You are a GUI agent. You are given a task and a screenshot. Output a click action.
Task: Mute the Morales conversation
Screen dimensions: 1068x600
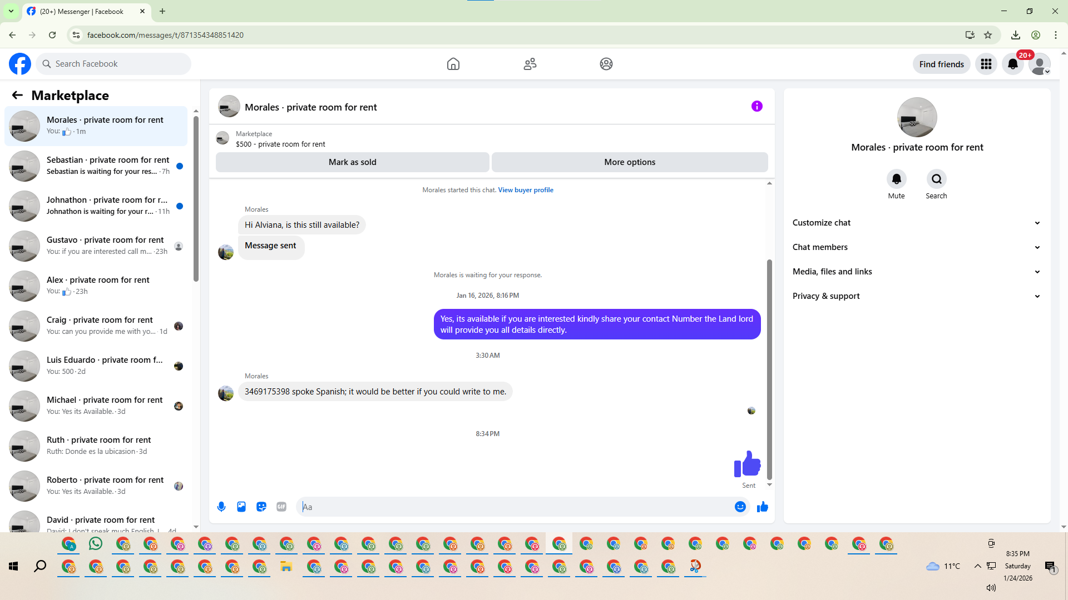click(x=896, y=179)
